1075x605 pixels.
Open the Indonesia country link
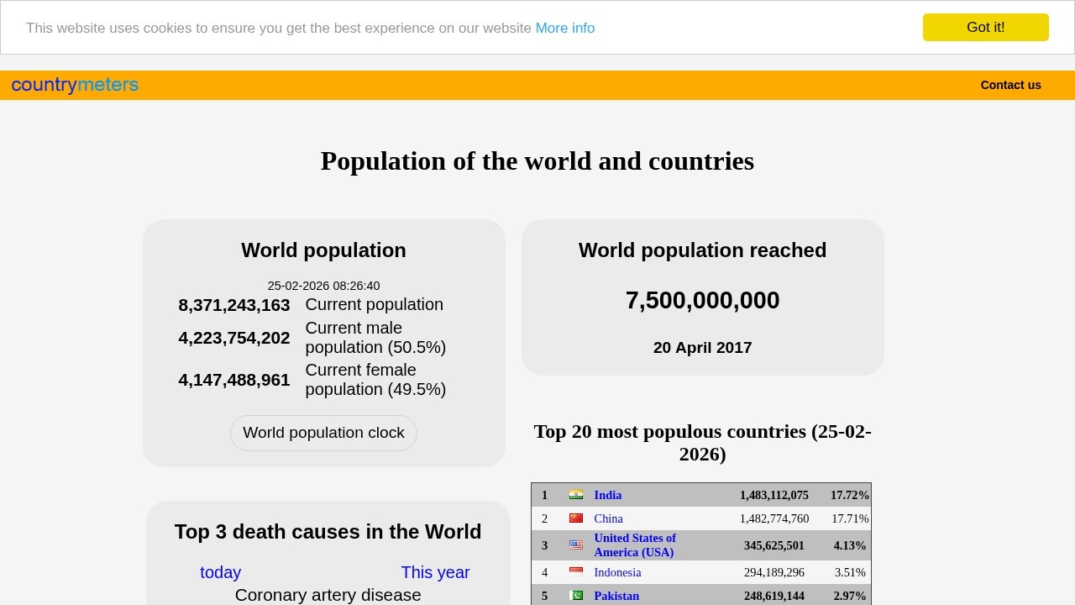click(x=617, y=572)
